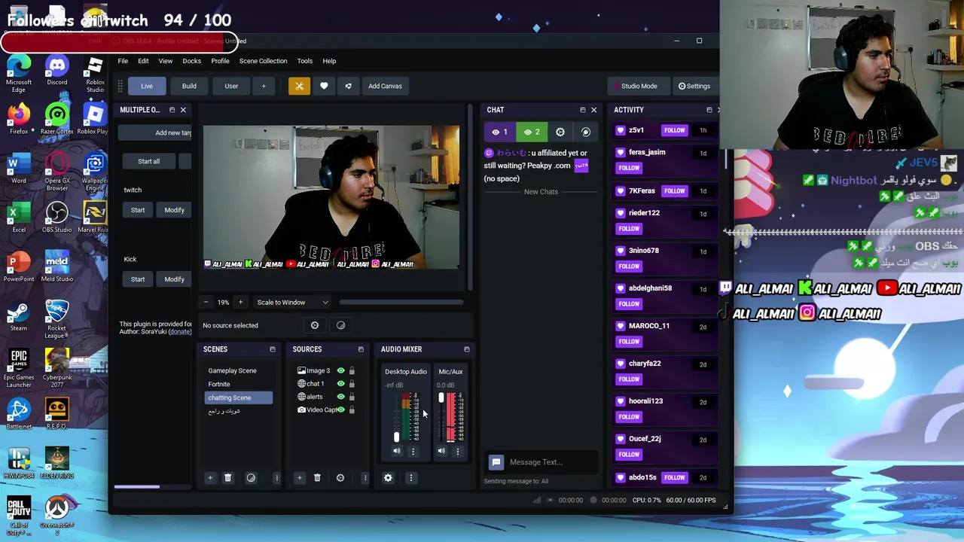Open chat settings gear icon

pyautogui.click(x=560, y=132)
